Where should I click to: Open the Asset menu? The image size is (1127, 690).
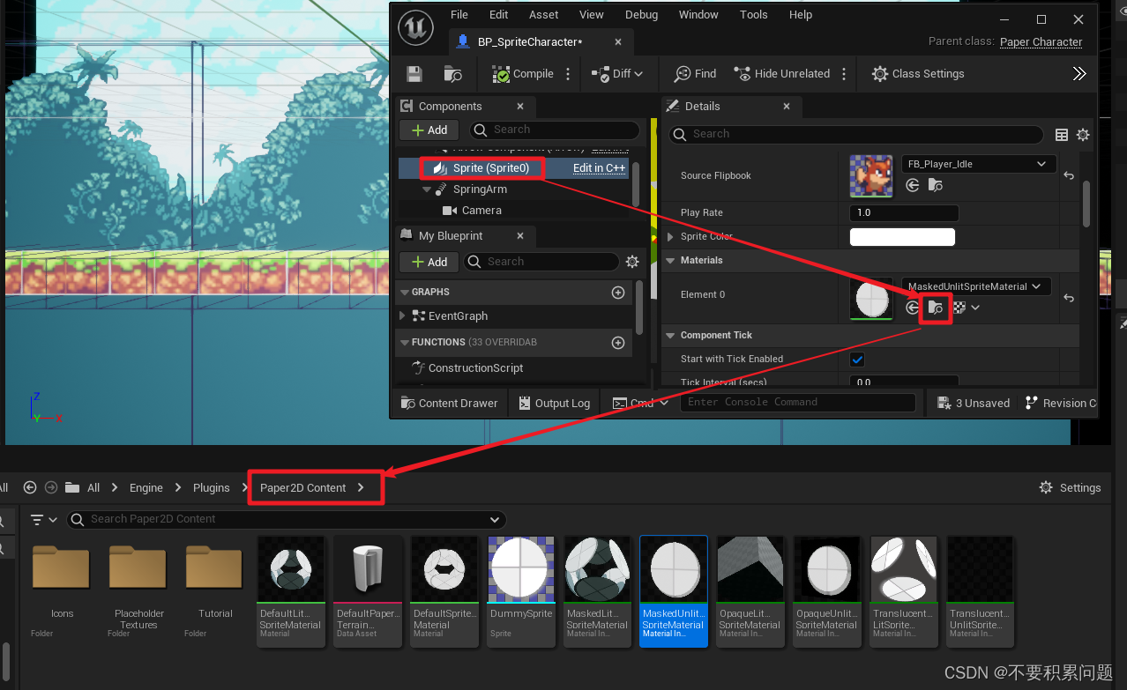(x=544, y=14)
